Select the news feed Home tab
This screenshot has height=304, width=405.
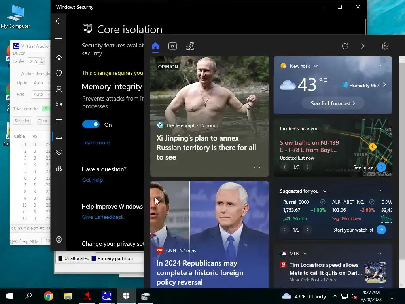[155, 46]
